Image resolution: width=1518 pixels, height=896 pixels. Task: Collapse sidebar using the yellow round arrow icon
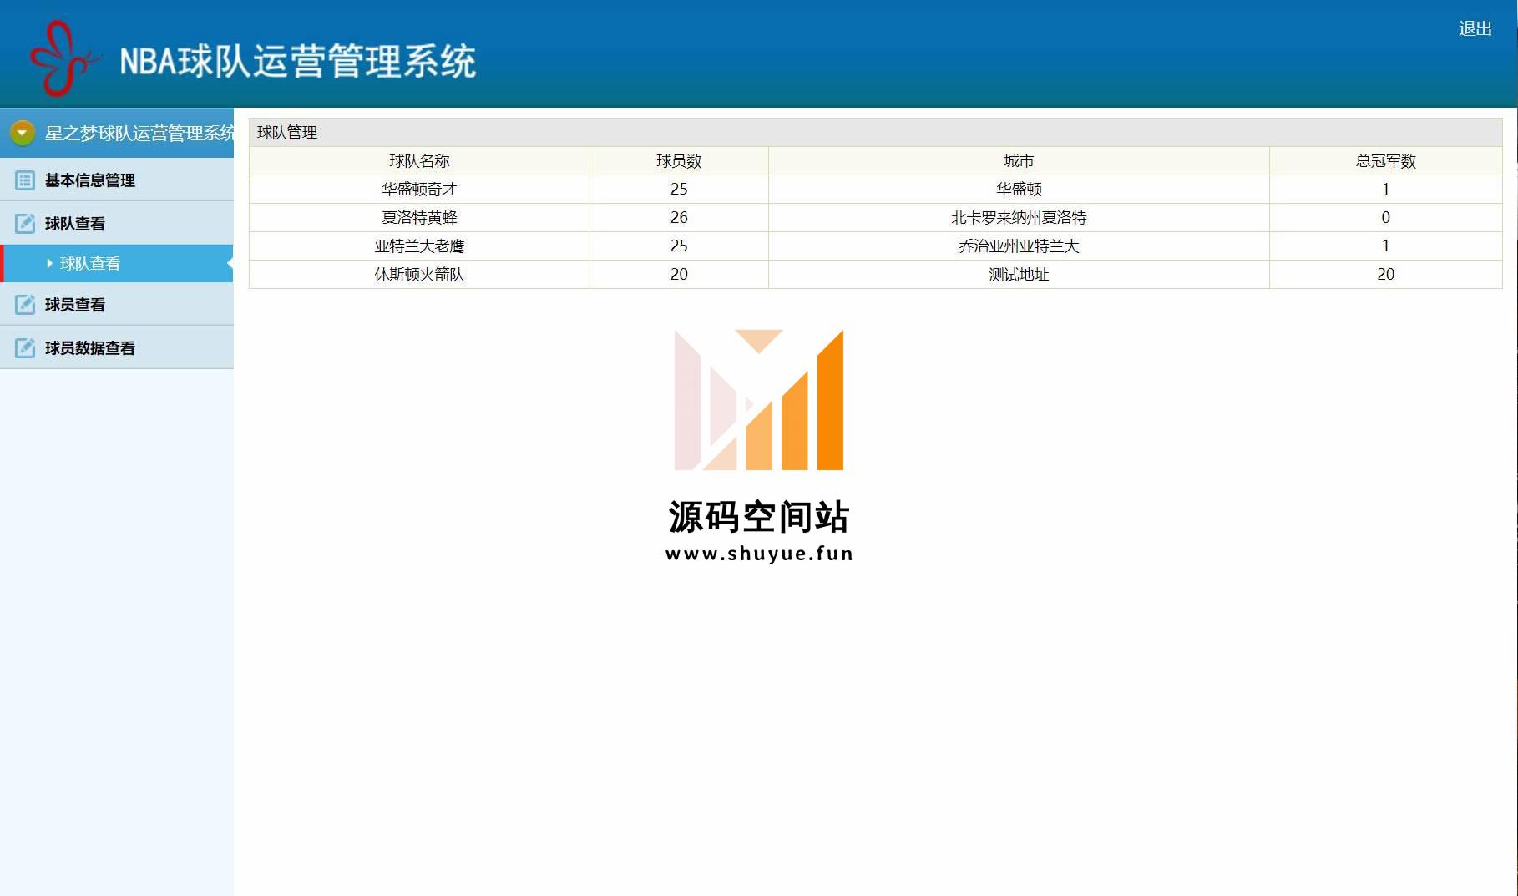23,133
